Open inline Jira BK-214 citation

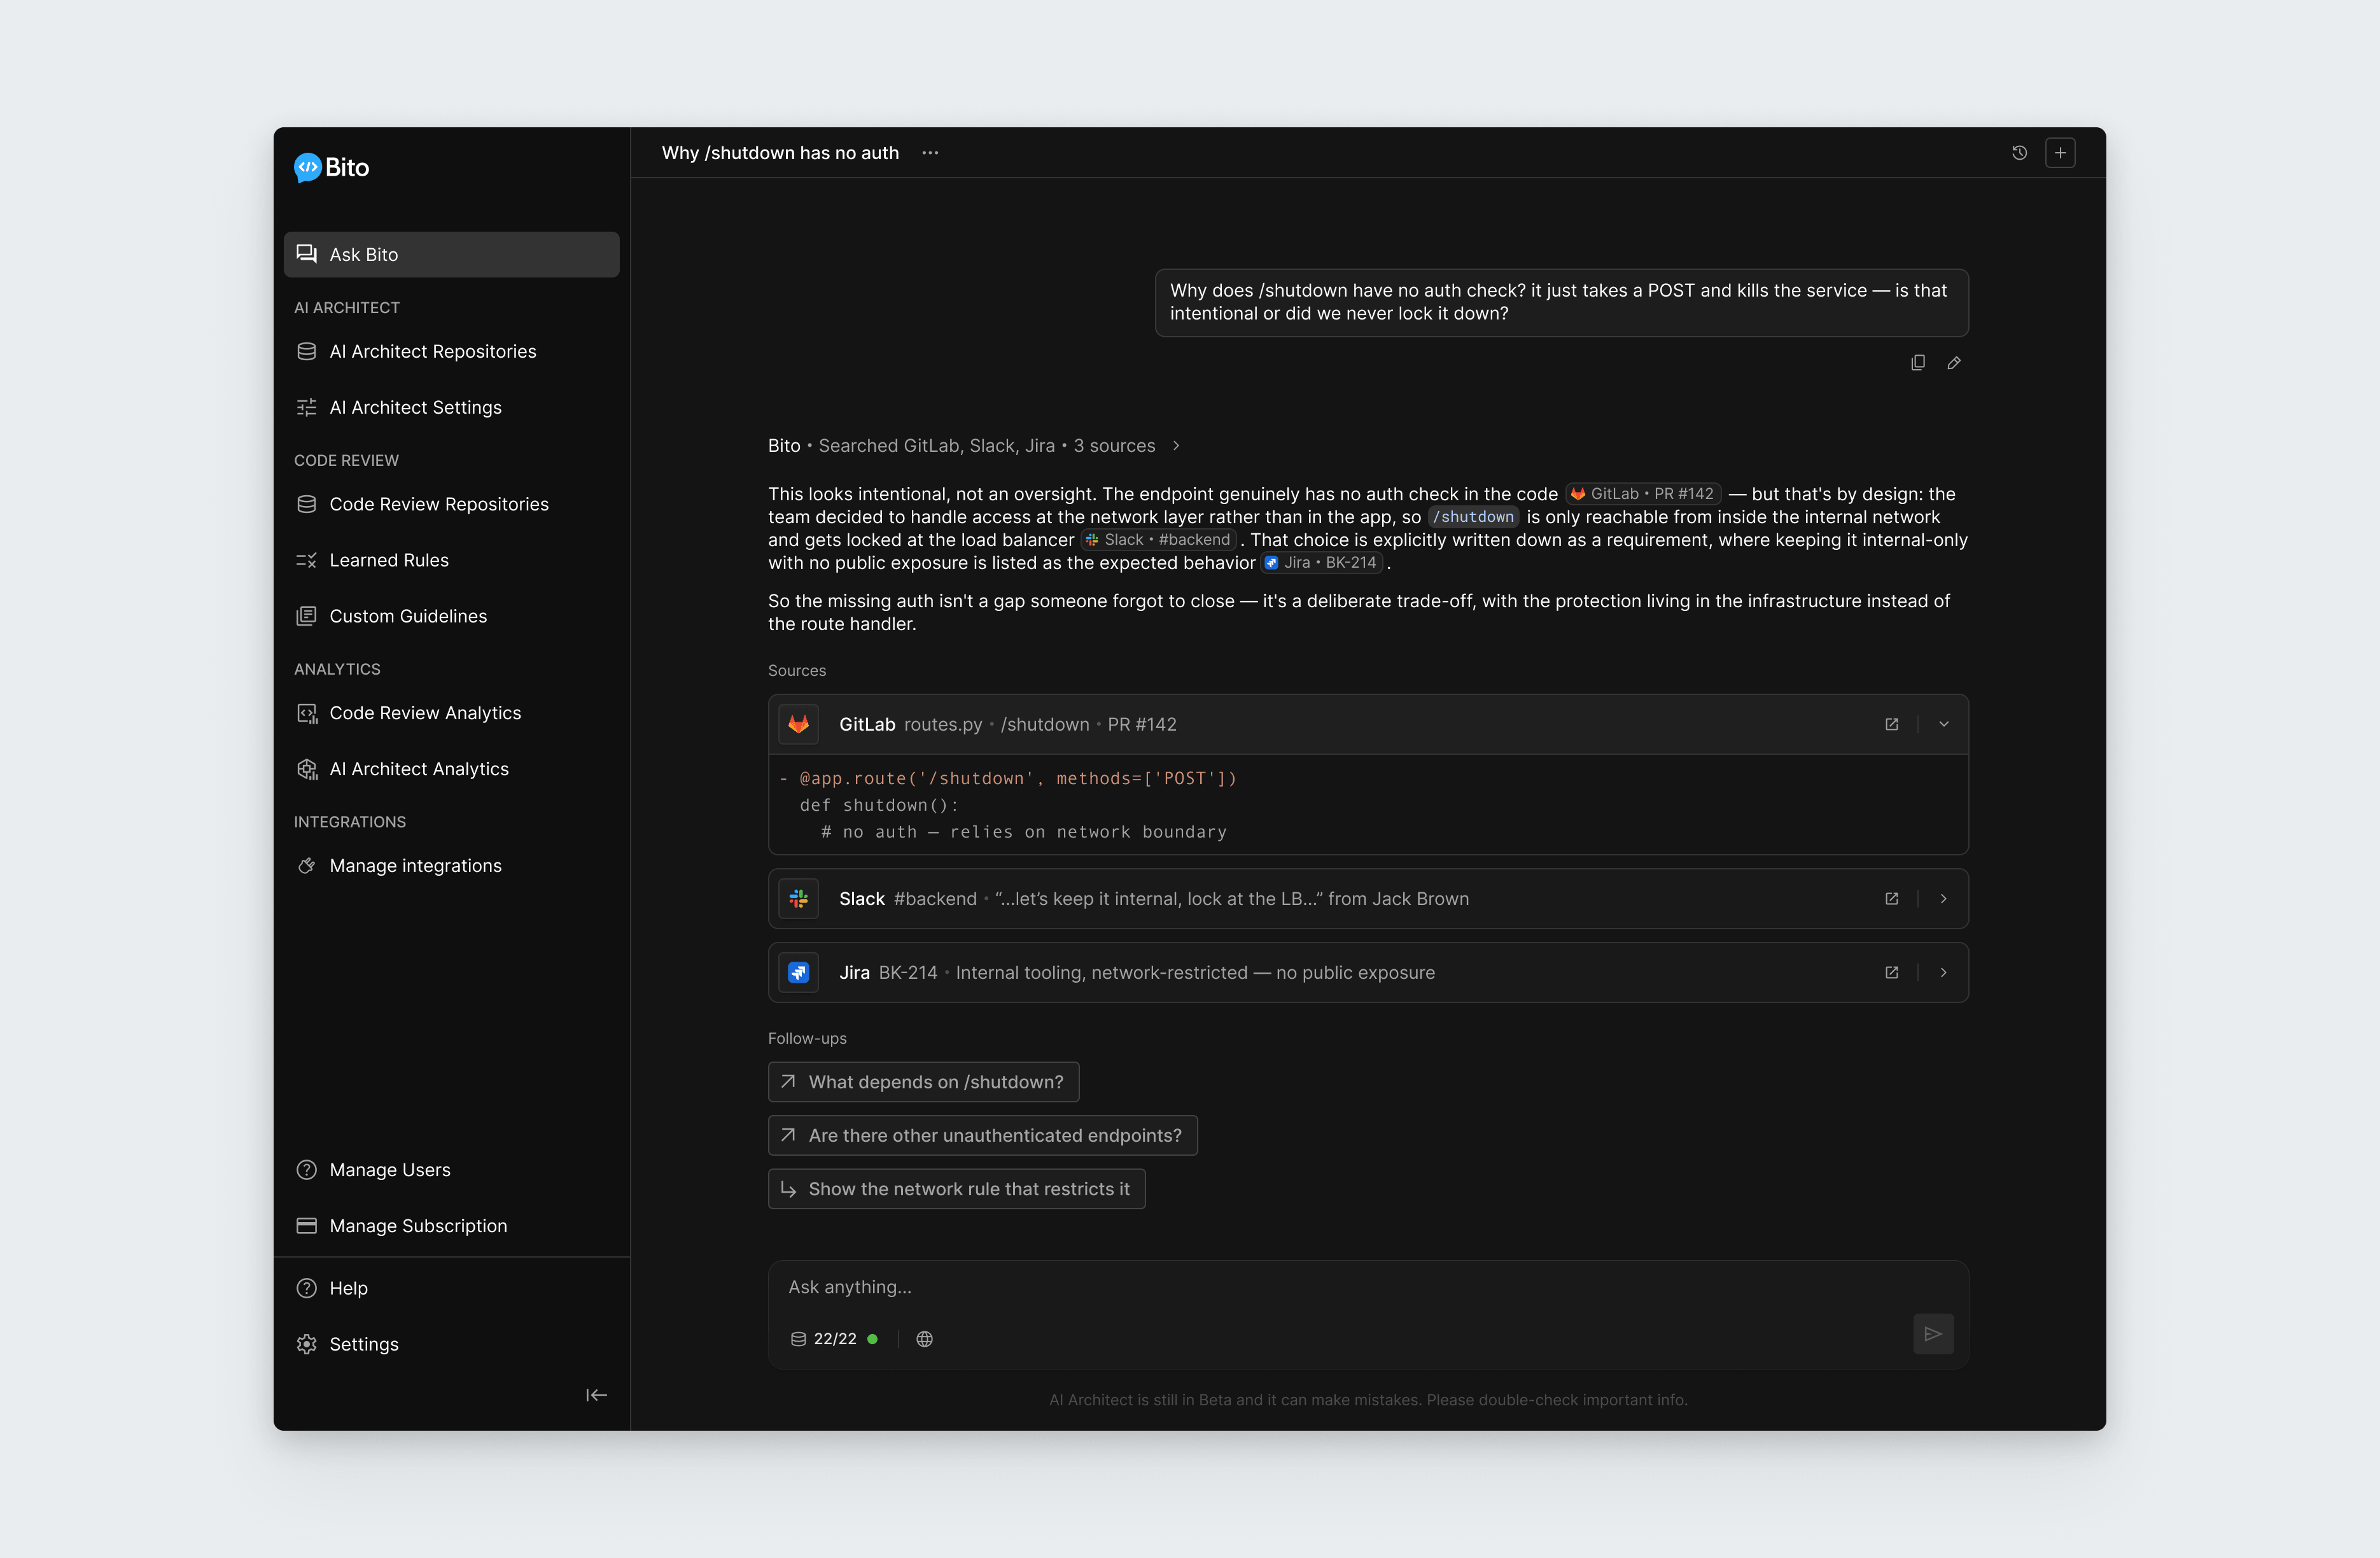[x=1321, y=563]
